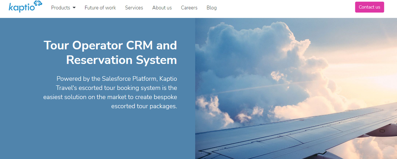Open the Blog link
This screenshot has width=397, height=159.
coord(212,8)
